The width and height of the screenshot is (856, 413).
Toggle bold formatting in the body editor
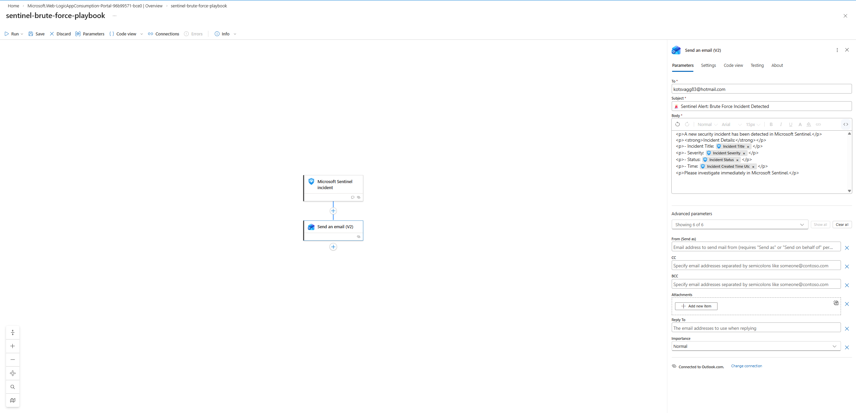[x=771, y=124]
